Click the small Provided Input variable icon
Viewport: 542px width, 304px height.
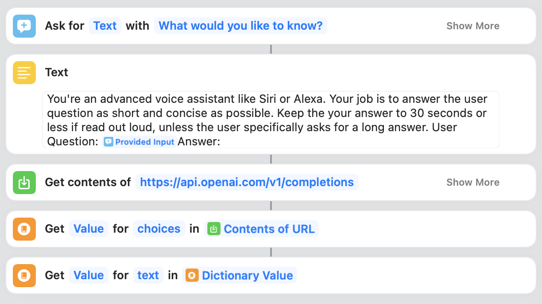click(108, 142)
